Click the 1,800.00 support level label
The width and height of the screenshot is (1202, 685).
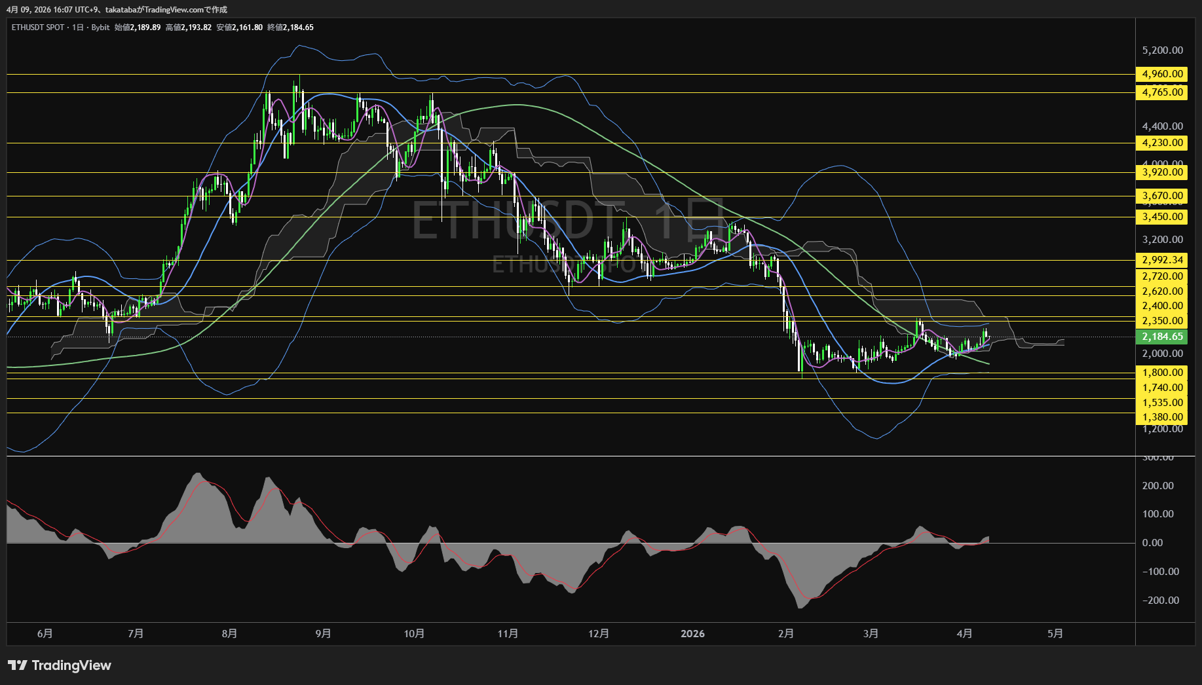[1162, 373]
